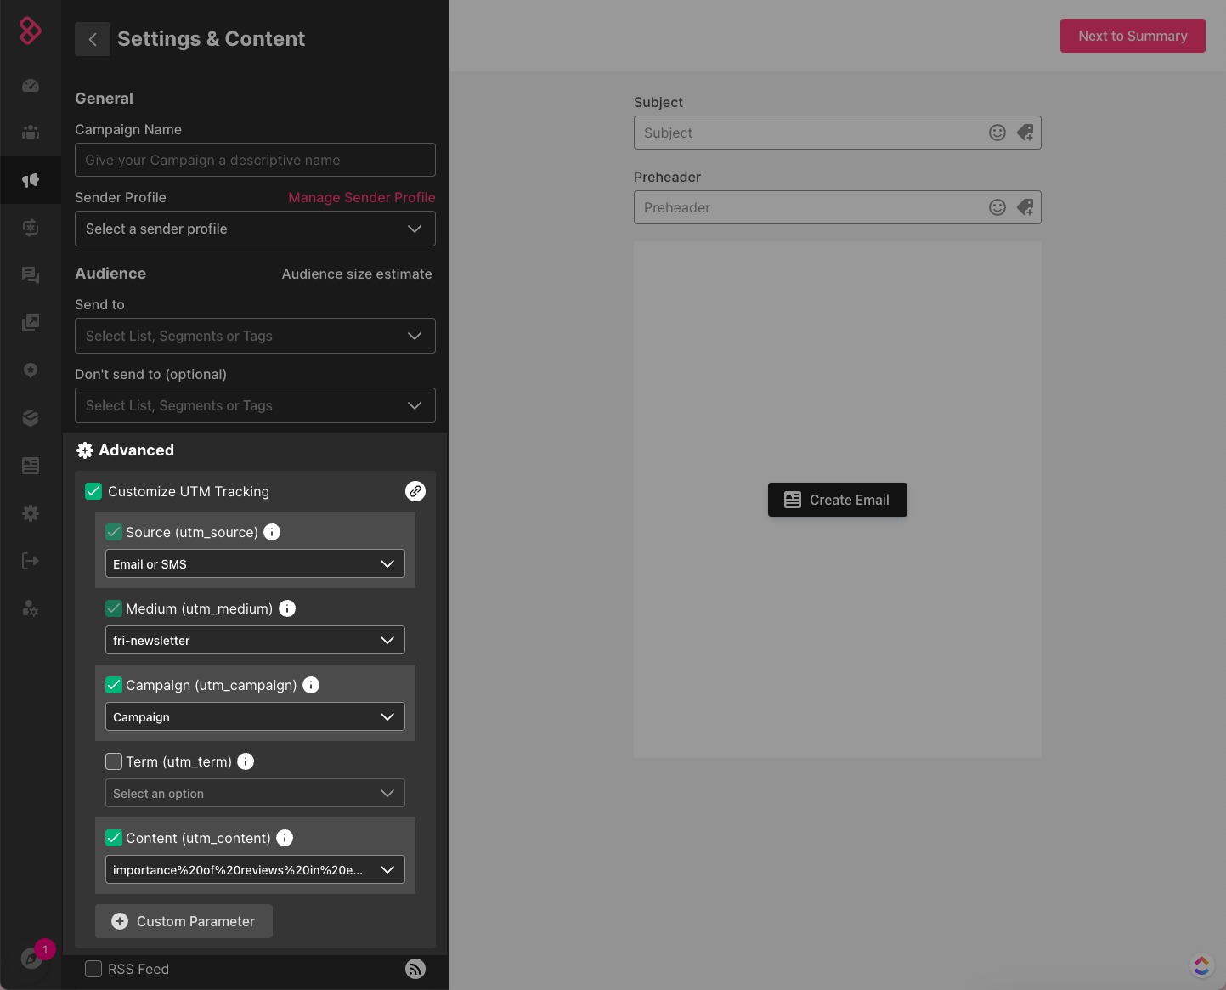
Task: Toggle the Source (utm_source) checkbox
Action: (x=114, y=532)
